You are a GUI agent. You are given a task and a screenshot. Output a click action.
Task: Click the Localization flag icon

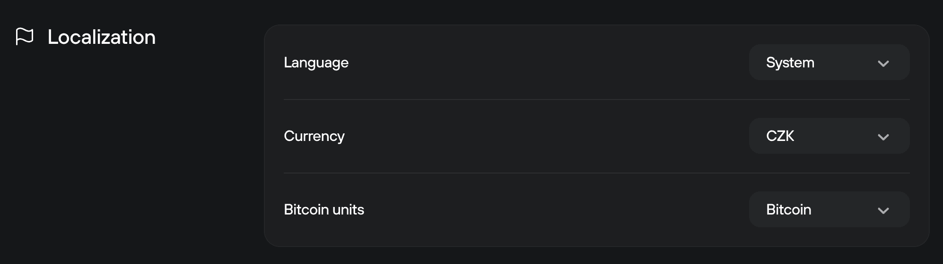[x=25, y=37]
